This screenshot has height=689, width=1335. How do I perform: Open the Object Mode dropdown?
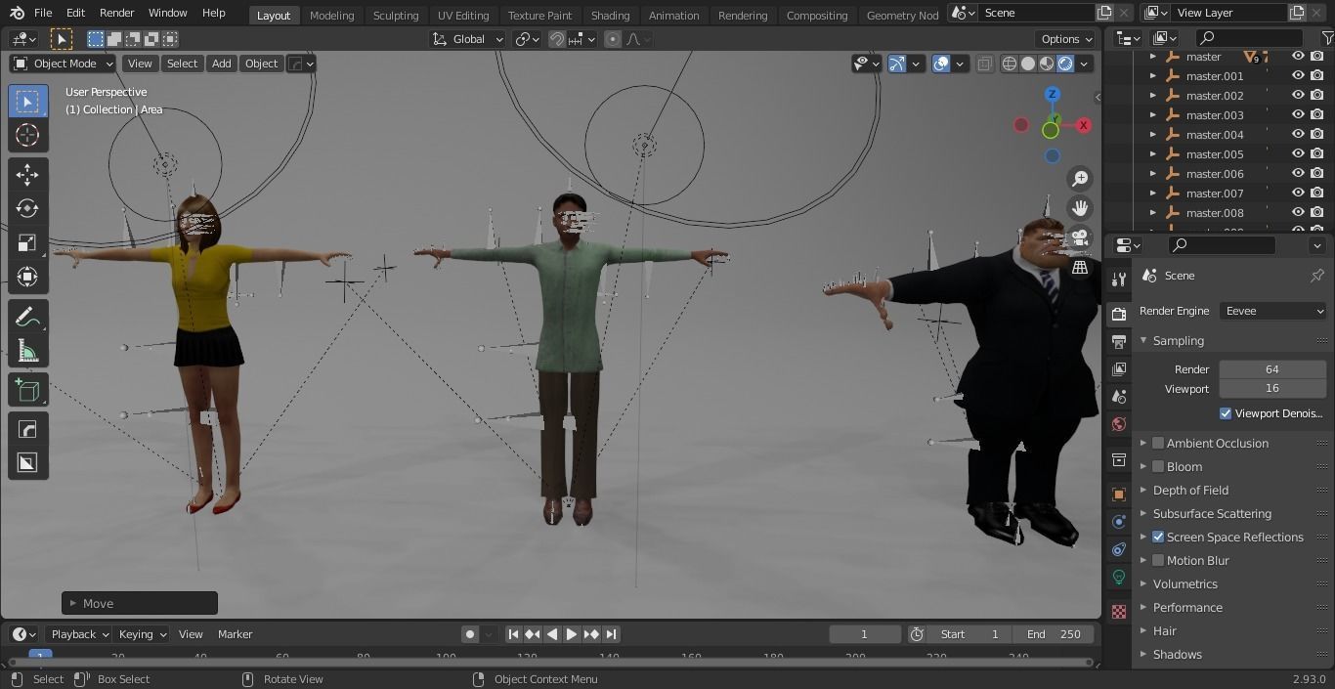click(x=64, y=64)
